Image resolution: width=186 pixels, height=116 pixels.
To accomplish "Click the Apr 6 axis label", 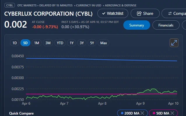I will click(x=26, y=103).
